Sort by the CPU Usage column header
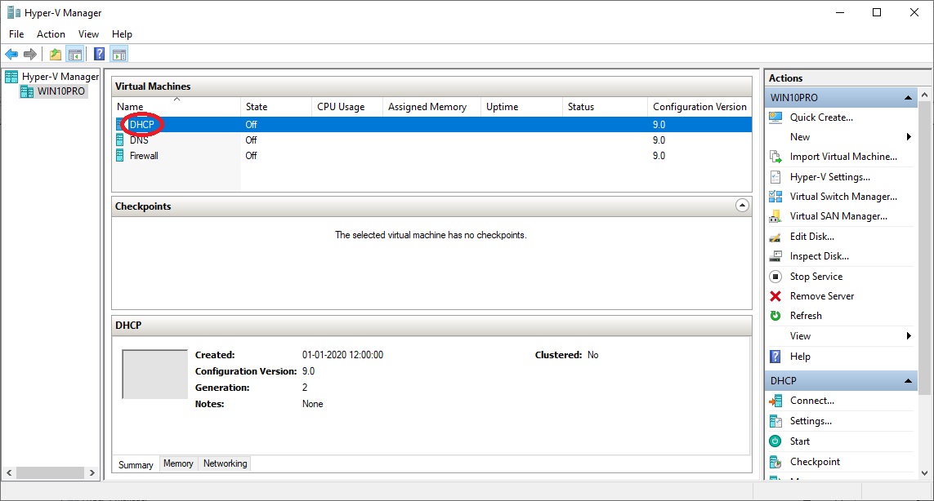The image size is (934, 501). tap(346, 107)
